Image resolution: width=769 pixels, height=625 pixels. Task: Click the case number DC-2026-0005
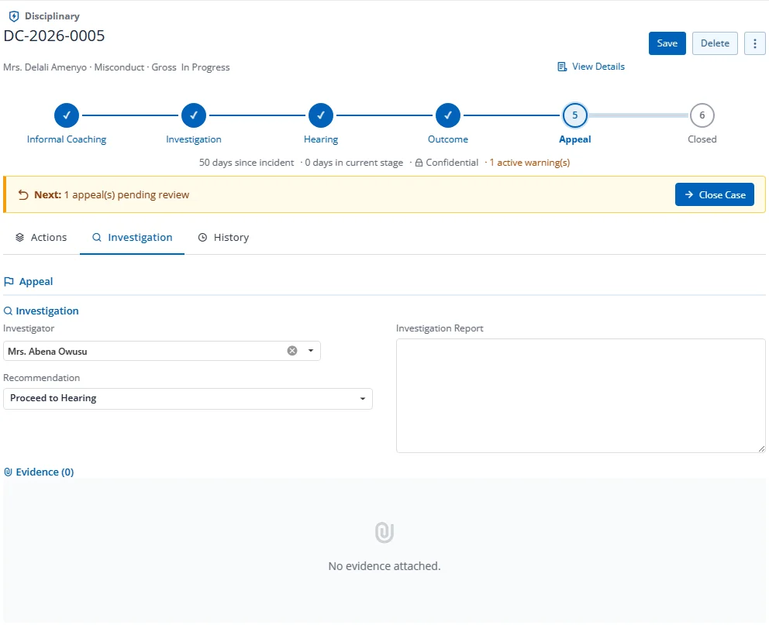[x=54, y=36]
